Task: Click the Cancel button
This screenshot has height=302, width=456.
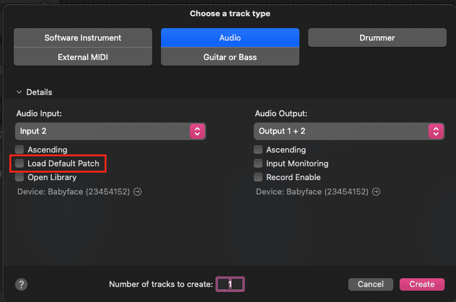Action: [x=371, y=284]
